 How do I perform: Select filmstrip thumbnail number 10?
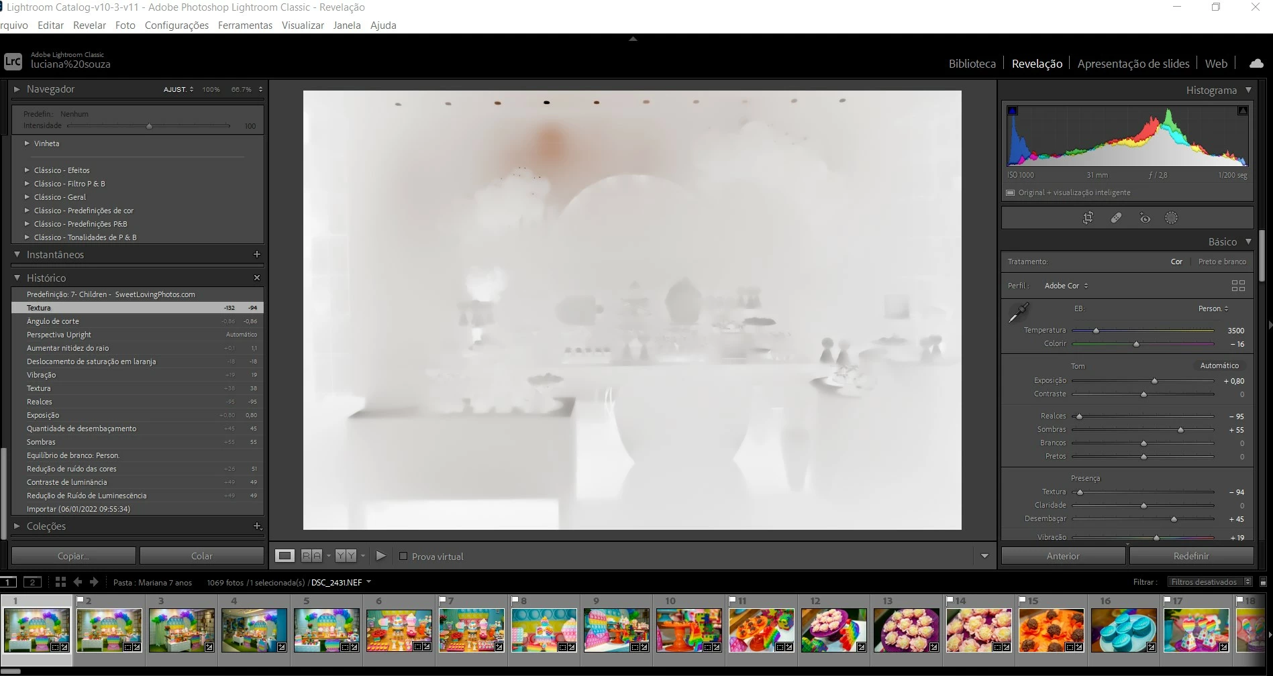(x=689, y=629)
